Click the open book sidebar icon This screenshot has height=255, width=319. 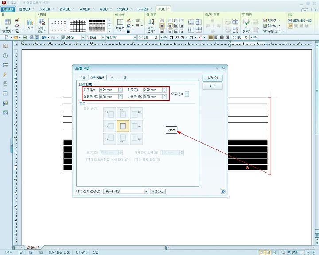(5, 46)
